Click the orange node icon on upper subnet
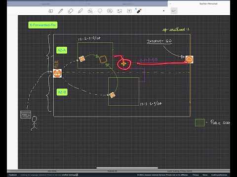The image size is (237, 177). point(82,59)
